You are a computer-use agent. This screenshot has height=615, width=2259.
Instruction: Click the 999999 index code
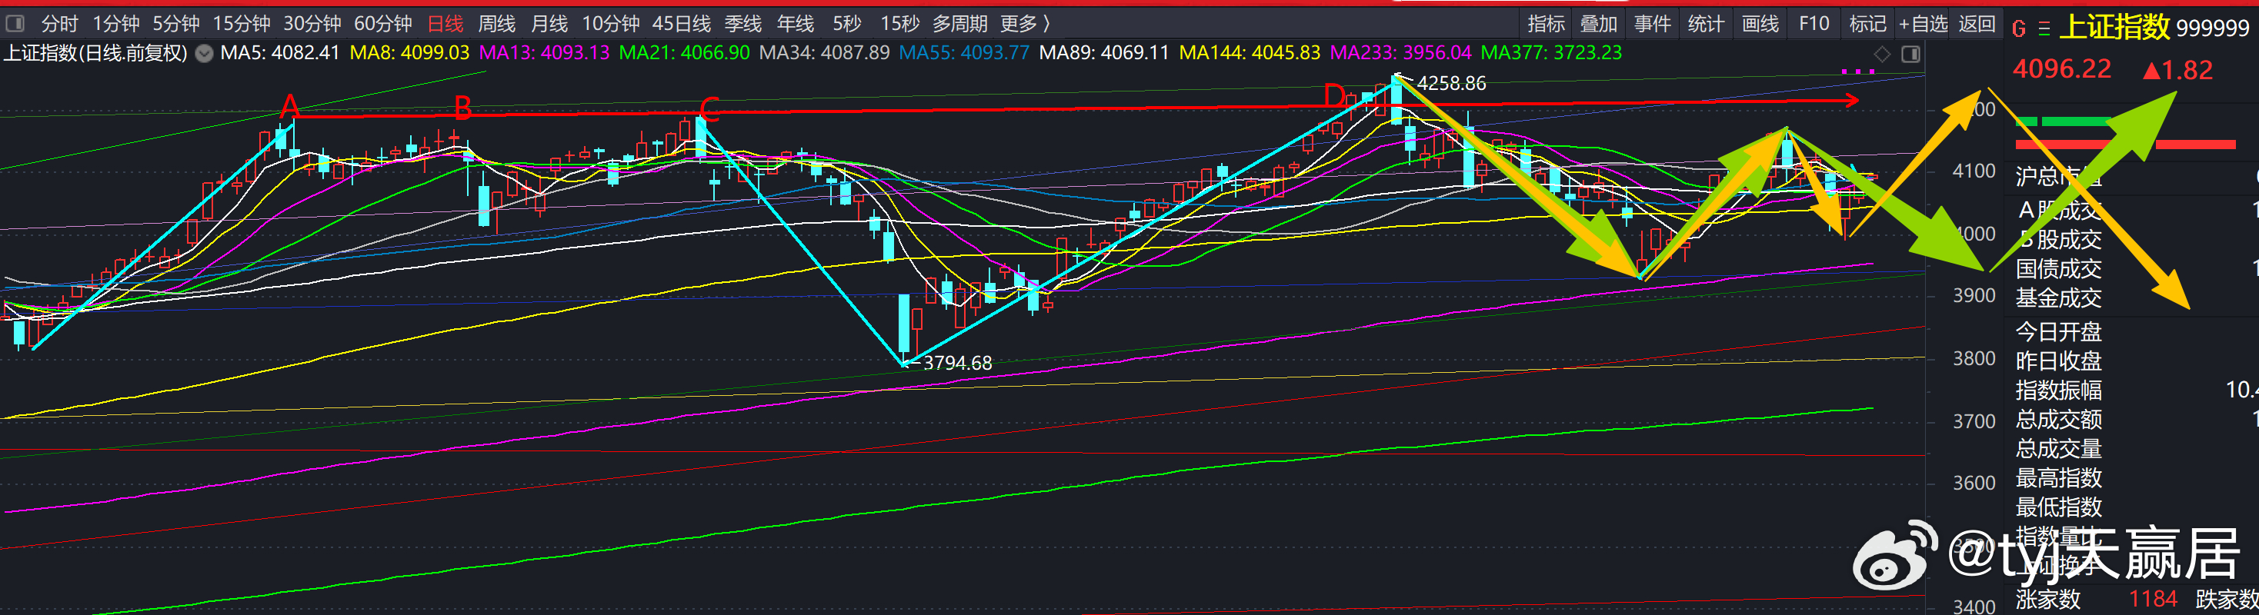coord(2213,28)
